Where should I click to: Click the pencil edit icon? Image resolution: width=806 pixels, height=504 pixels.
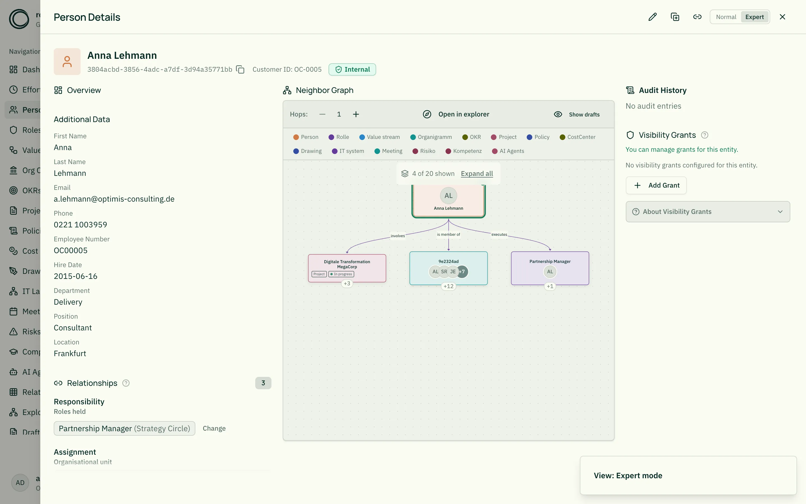pos(652,17)
